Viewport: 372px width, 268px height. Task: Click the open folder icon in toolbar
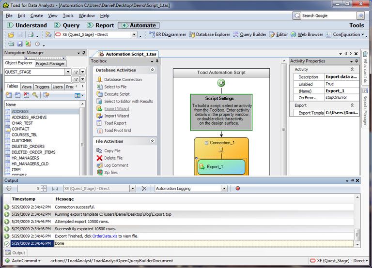point(11,35)
